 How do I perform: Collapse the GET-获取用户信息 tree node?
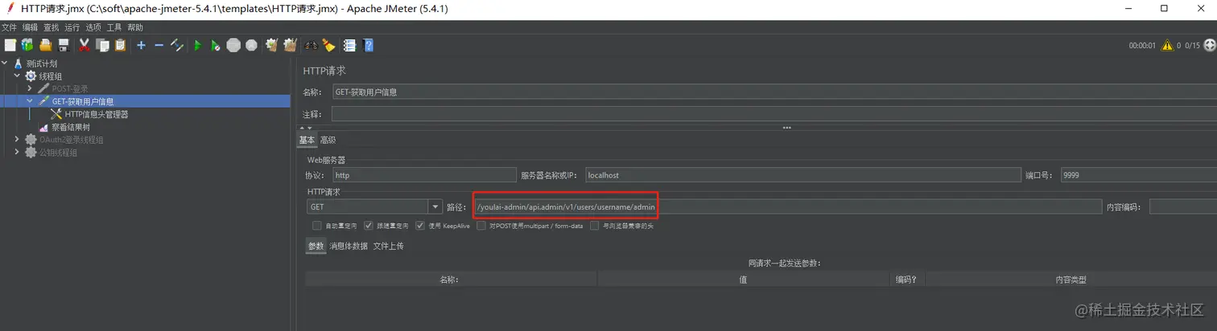tap(30, 101)
